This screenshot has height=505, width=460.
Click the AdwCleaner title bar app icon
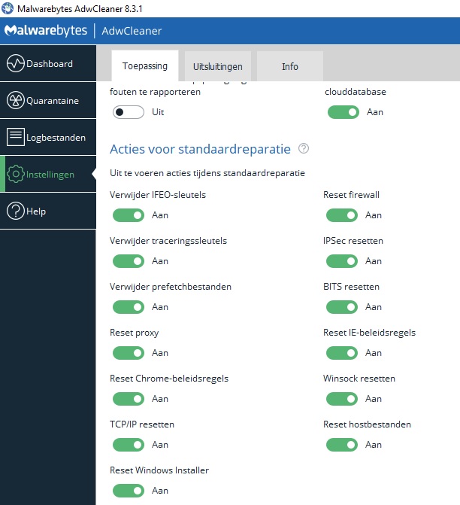pos(7,8)
